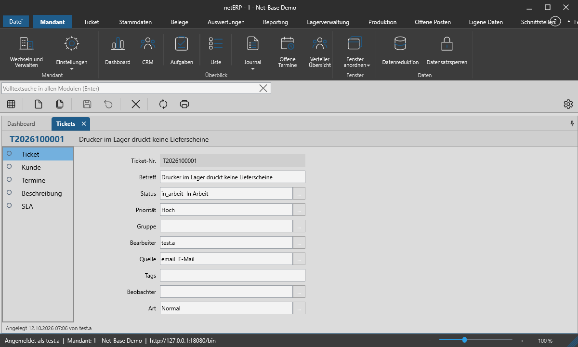This screenshot has height=347, width=578.
Task: Click the grid view toolbar icon
Action: 11,104
